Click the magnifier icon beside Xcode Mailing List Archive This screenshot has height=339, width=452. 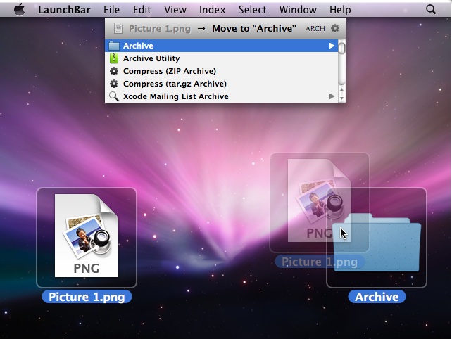(x=114, y=97)
